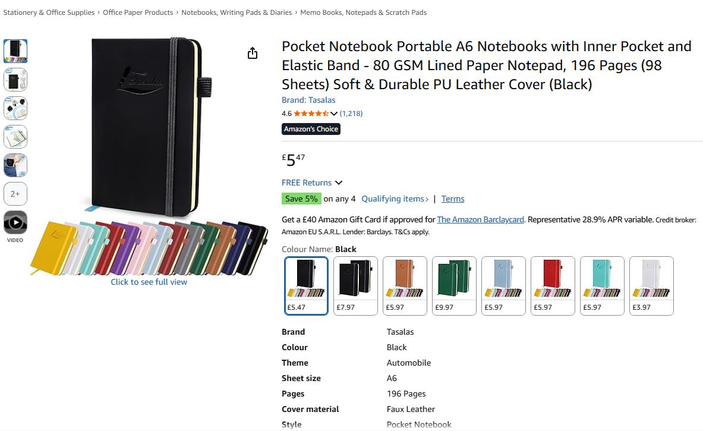Viewport: 703px width, 431px height.
Task: Open Qualifying items link
Action: pos(395,199)
